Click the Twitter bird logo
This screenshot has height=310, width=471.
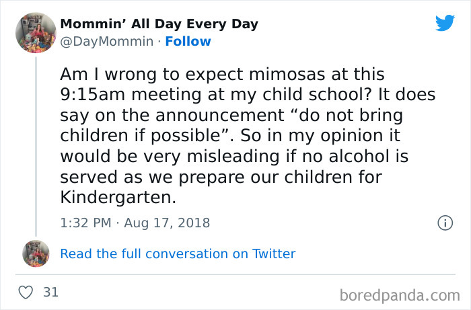coord(445,23)
